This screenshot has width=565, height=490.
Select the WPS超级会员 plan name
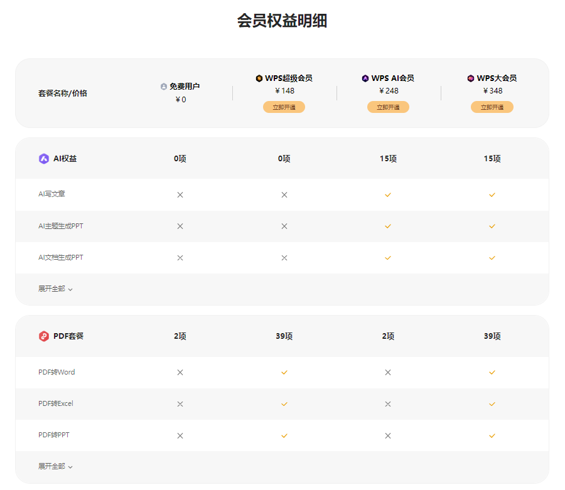pyautogui.click(x=289, y=78)
